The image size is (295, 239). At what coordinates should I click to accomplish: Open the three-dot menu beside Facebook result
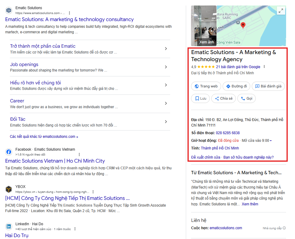pos(79,154)
